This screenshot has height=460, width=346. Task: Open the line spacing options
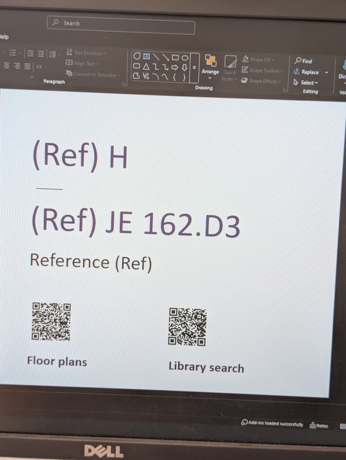[x=54, y=54]
